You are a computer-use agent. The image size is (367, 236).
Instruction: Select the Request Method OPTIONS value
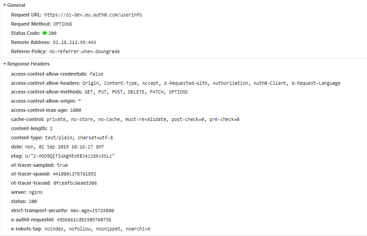coord(63,24)
